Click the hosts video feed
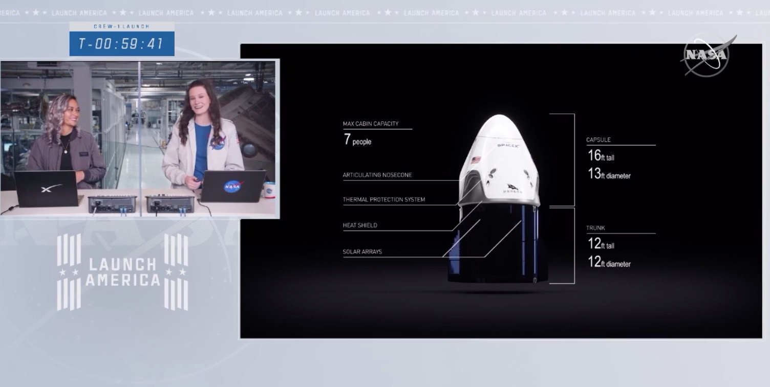The image size is (770, 387). [140, 139]
